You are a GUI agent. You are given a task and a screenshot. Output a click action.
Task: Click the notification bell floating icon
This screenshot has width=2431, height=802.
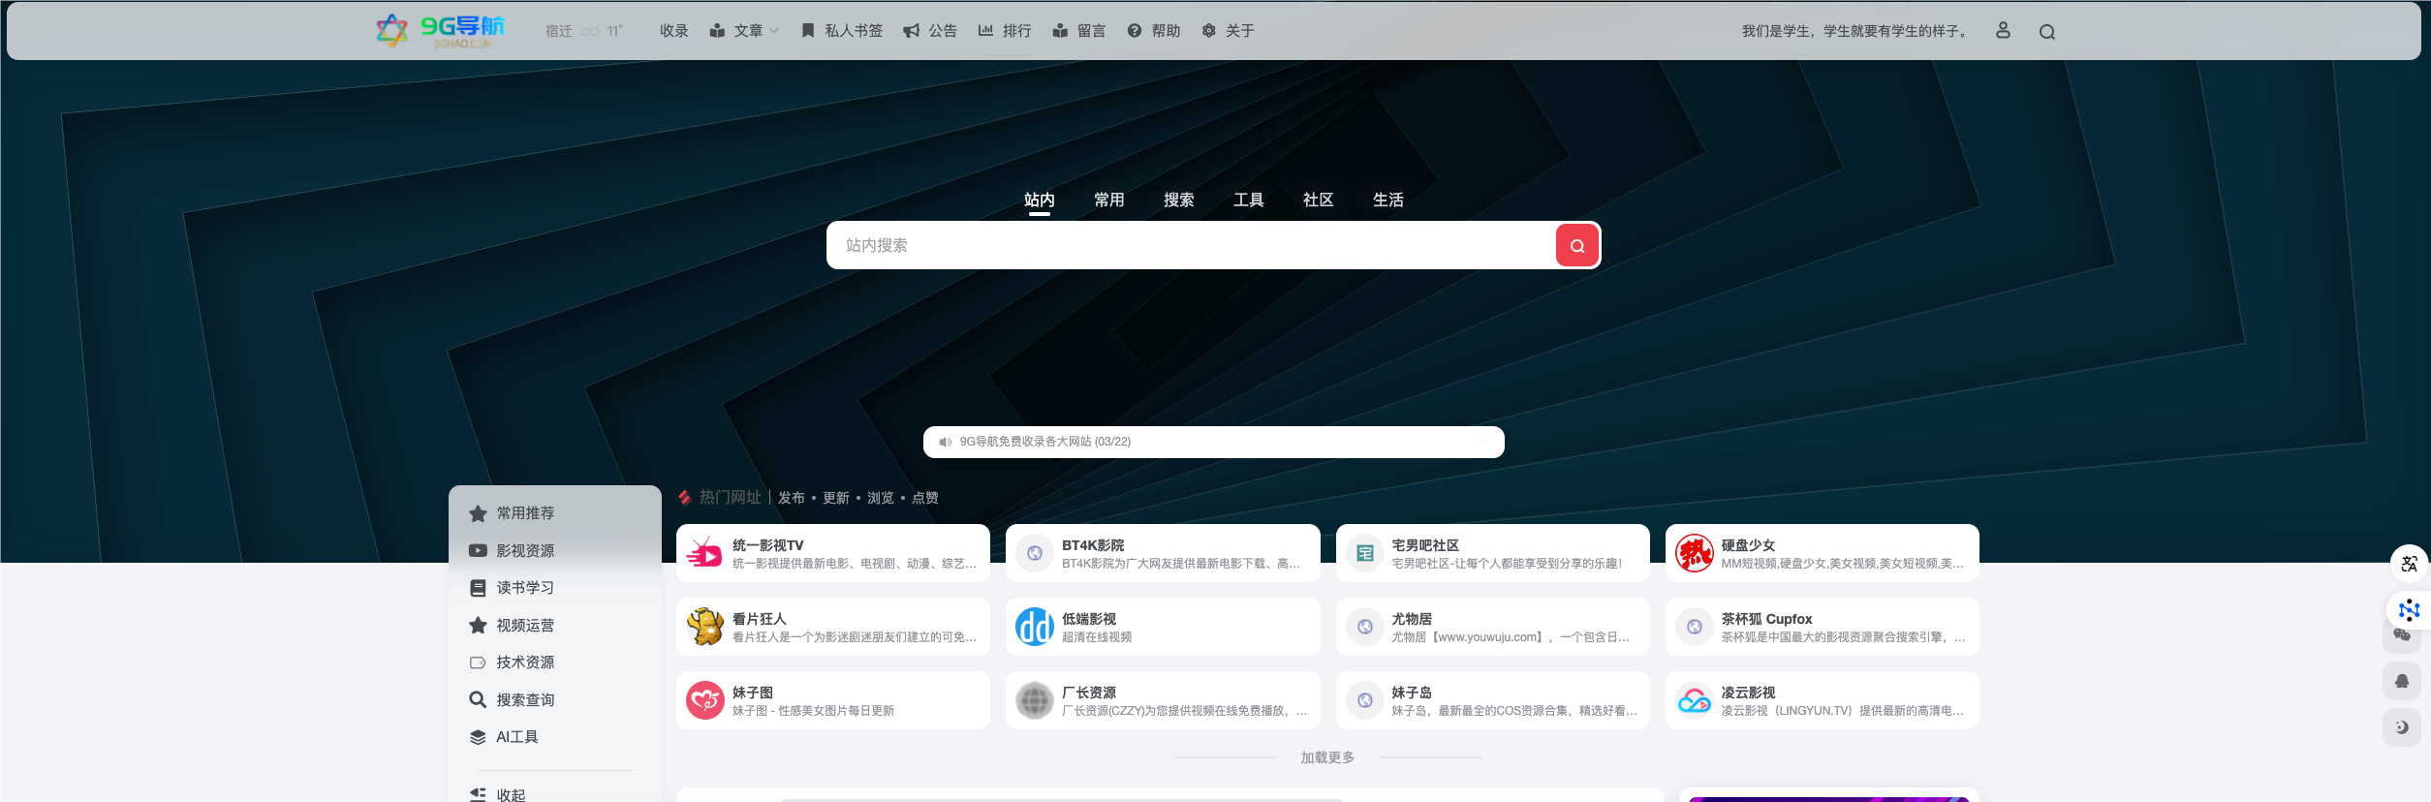coord(2402,681)
